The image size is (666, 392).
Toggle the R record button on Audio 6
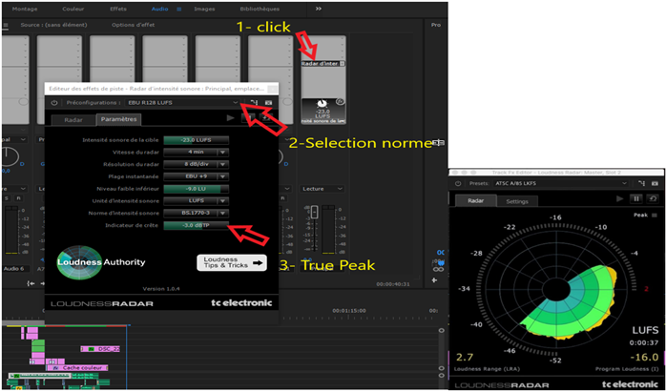coord(18,198)
